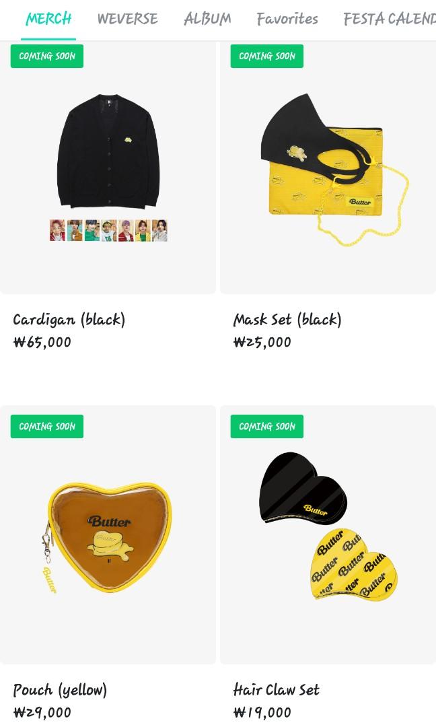Select the Favorites tab
The height and width of the screenshot is (727, 436).
point(287,19)
